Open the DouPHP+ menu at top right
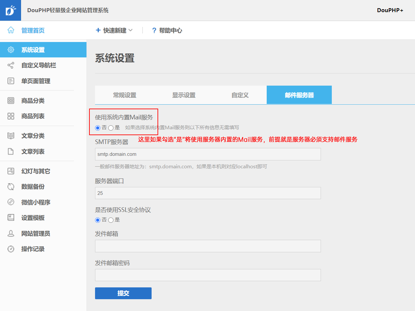Viewport: 415px width, 311px height. [x=390, y=10]
